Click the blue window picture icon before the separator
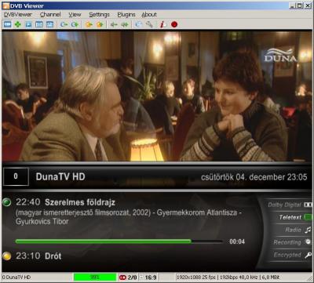 point(49,24)
